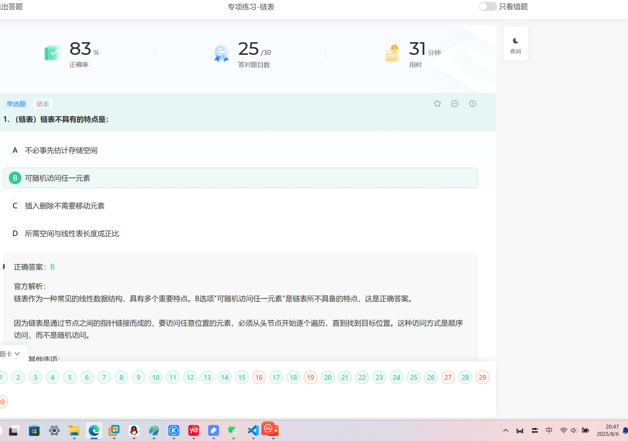Report an issue via exclamation icon
This screenshot has height=441, width=628.
[x=473, y=104]
